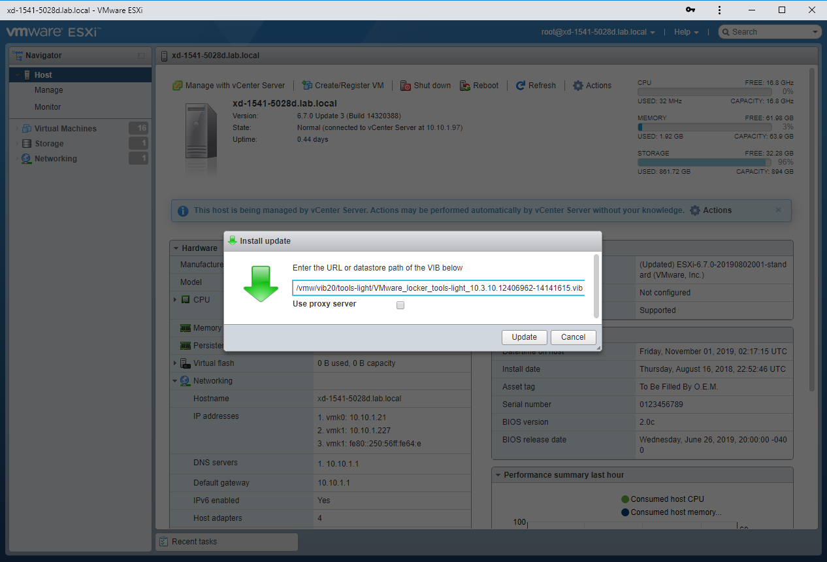Click the Shut down host button

point(425,86)
